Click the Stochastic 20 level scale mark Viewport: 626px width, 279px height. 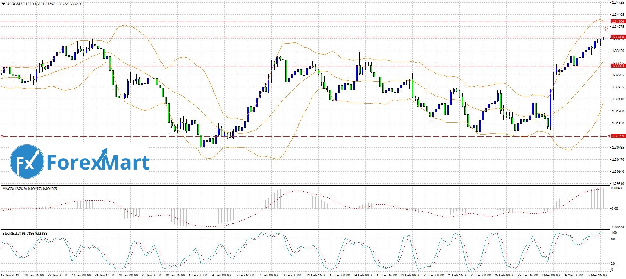point(613,264)
